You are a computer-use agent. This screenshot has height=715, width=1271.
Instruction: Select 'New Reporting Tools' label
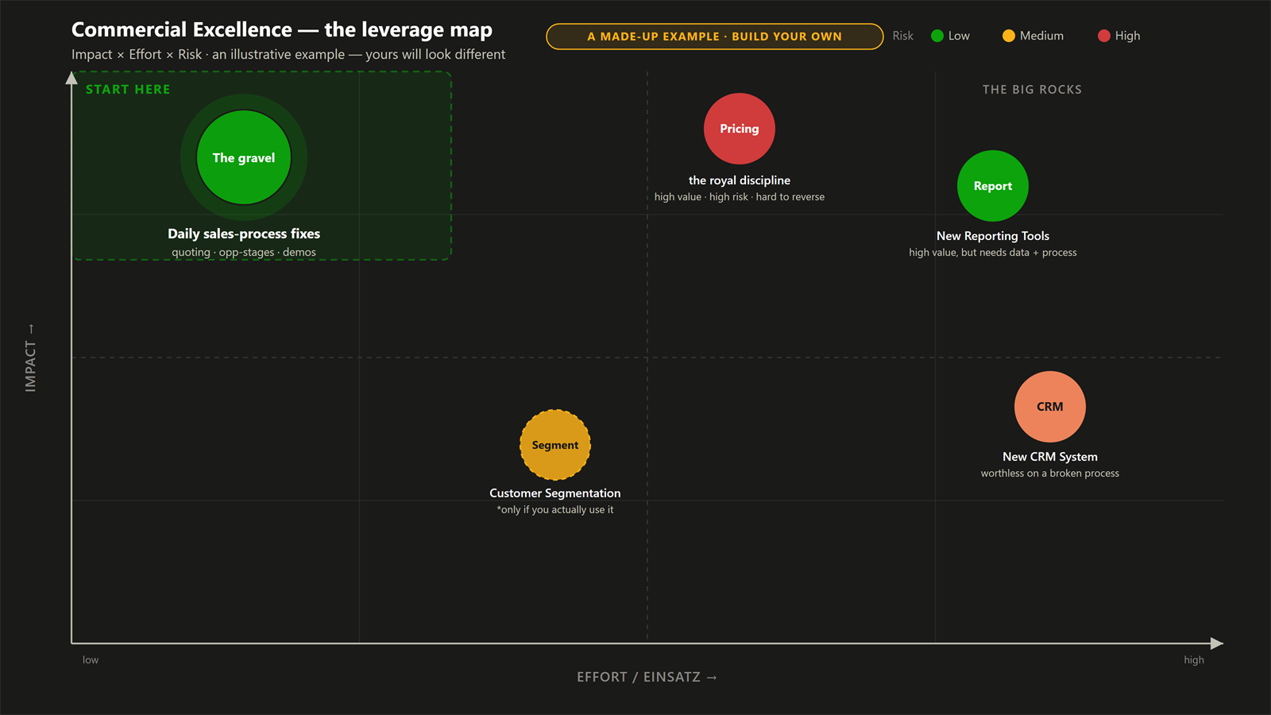pyautogui.click(x=993, y=236)
